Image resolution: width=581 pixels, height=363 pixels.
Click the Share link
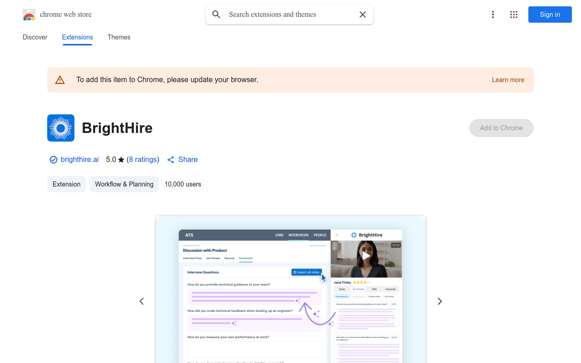[188, 160]
